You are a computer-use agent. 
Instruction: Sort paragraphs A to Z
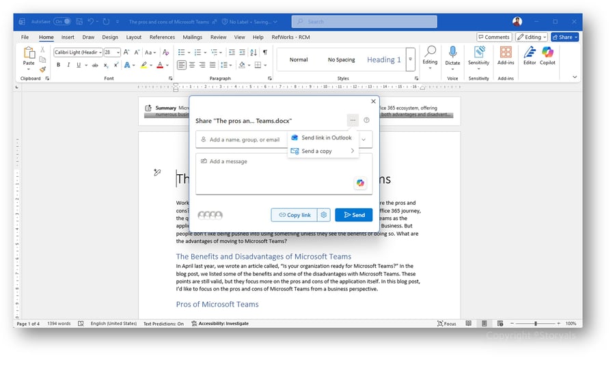tap(254, 52)
